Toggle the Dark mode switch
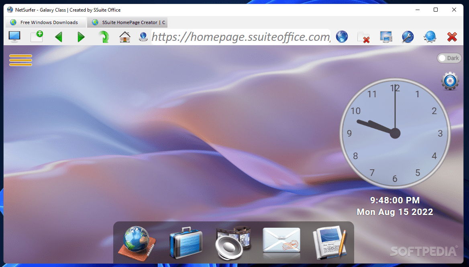Screen dimensions: 469x267 (x=449, y=58)
